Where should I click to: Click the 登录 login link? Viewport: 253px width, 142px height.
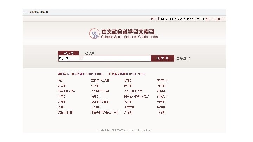click(208, 19)
